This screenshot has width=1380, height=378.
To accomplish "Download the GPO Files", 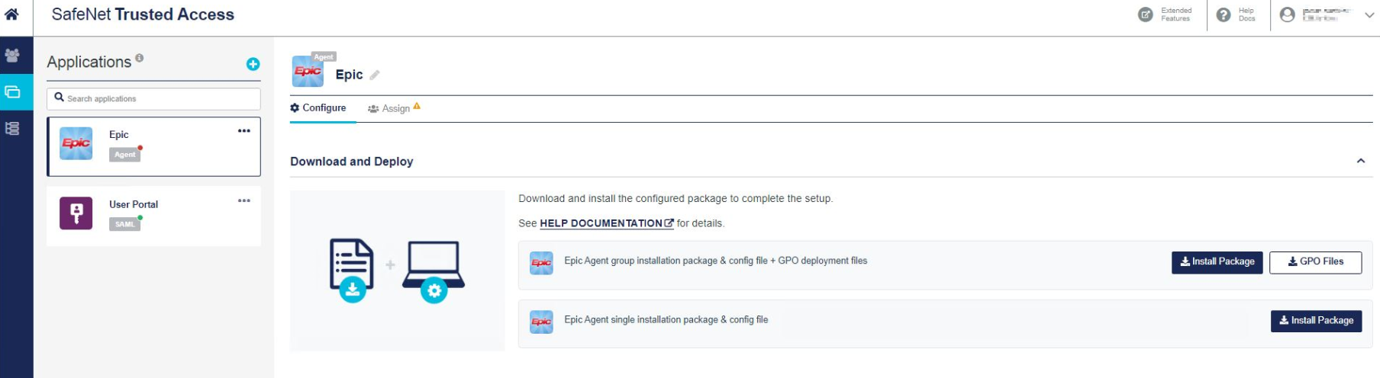I will (x=1316, y=261).
